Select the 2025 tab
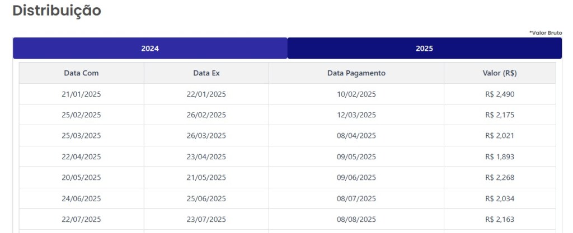Image resolution: width=573 pixels, height=233 pixels. point(424,49)
